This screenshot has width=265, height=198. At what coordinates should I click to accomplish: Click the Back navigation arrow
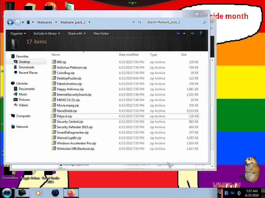tap(10, 22)
